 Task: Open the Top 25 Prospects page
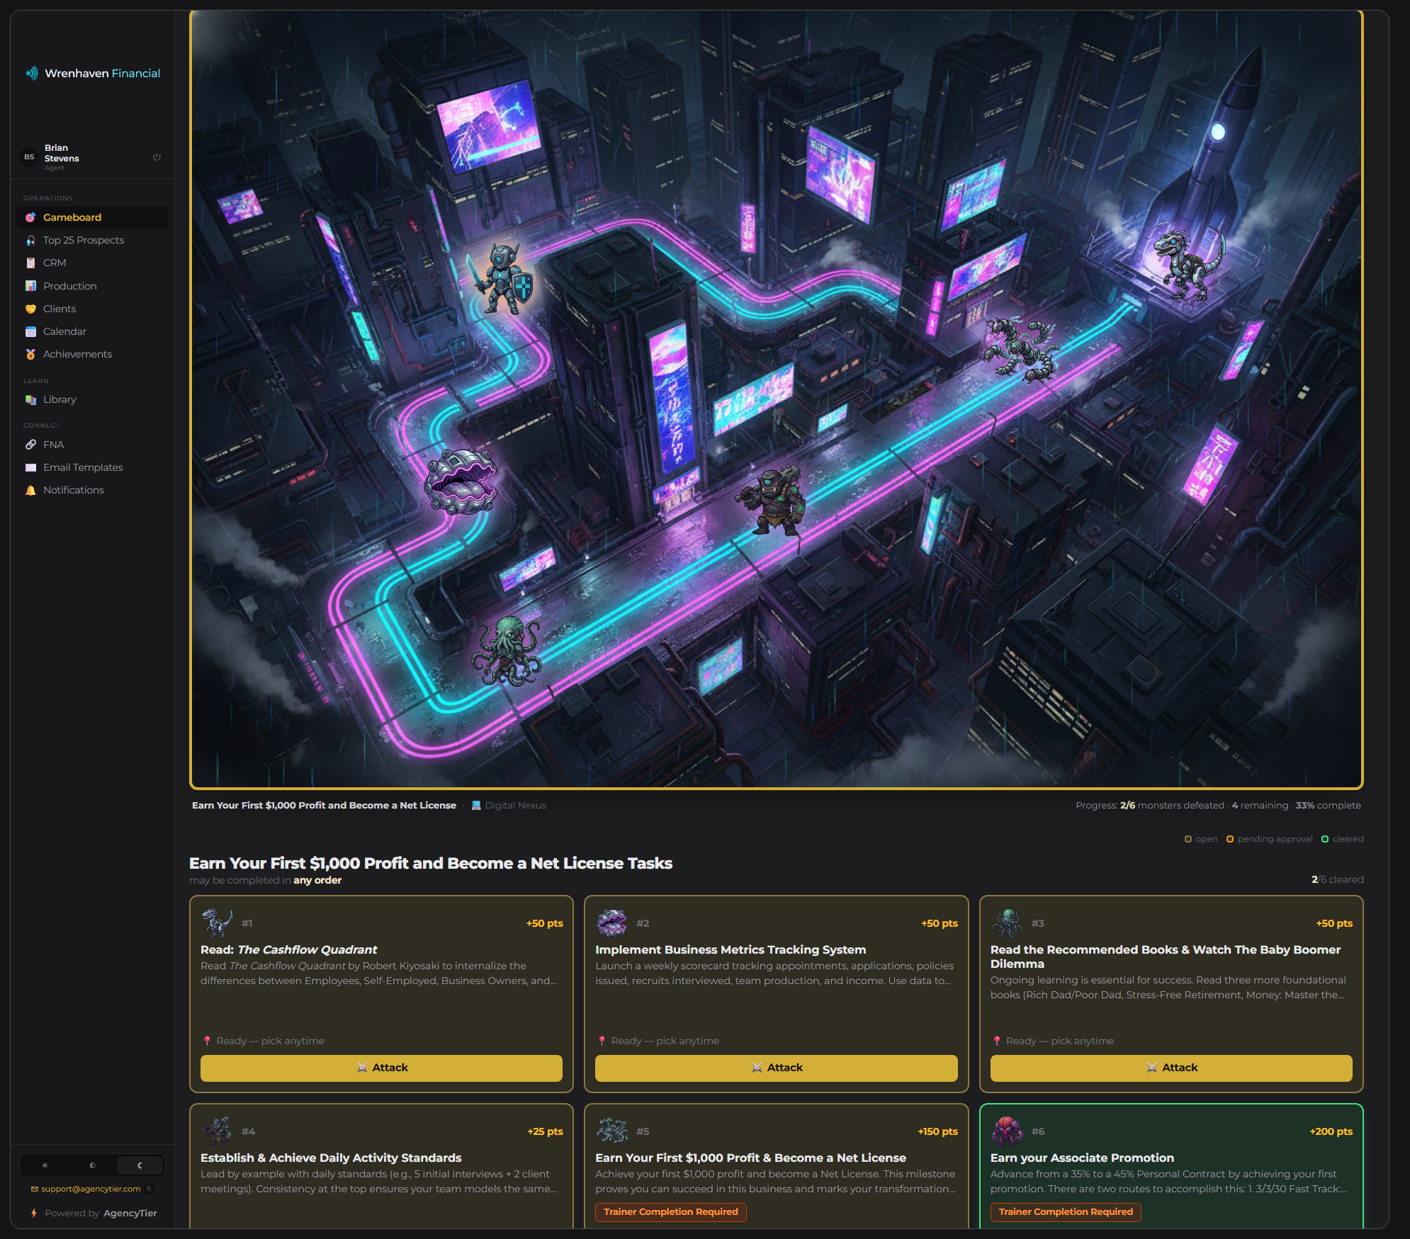pos(92,240)
